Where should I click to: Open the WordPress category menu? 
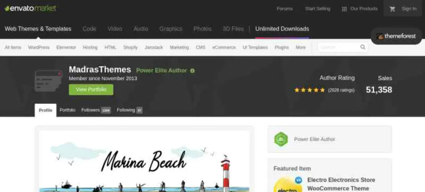39,48
